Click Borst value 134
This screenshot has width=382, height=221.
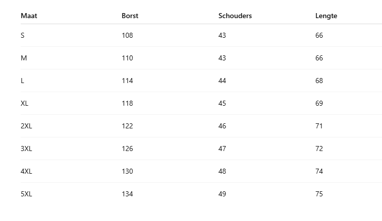click(127, 194)
